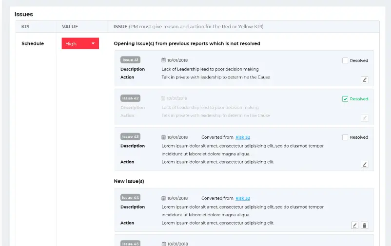
Task: Edit Issue 41 with pencil icon
Action: coord(365,79)
